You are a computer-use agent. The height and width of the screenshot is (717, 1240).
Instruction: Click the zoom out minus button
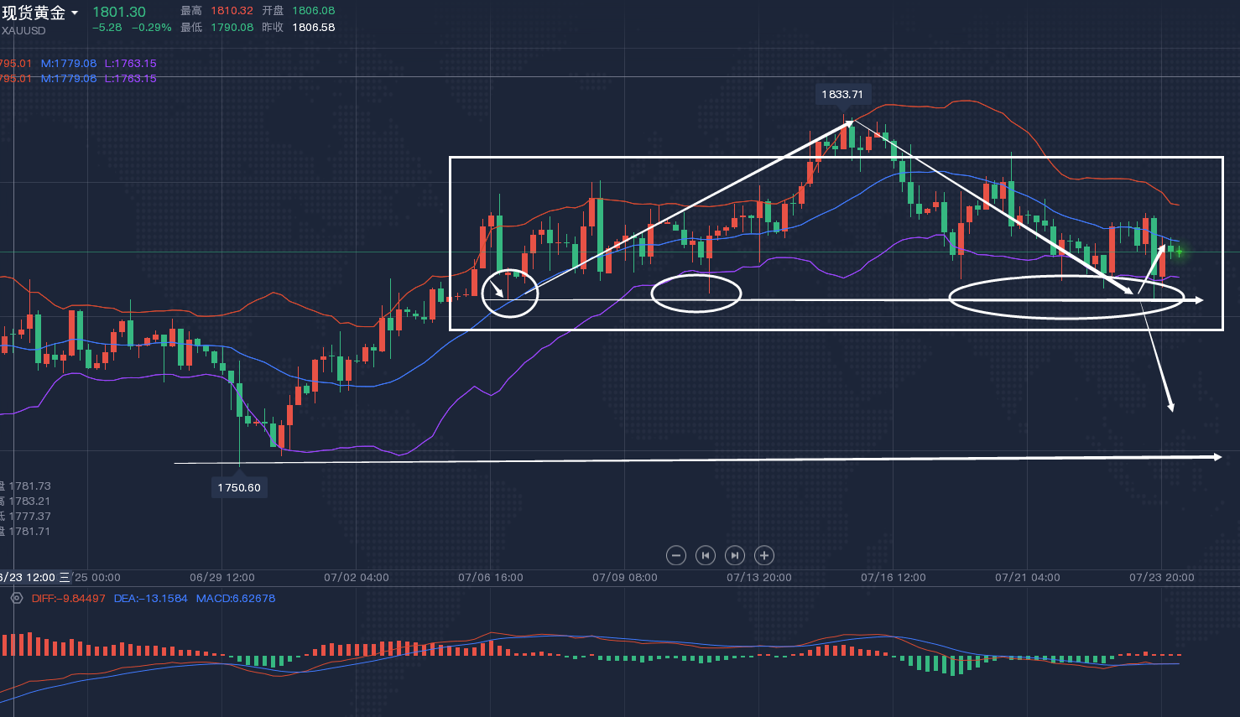pos(676,555)
